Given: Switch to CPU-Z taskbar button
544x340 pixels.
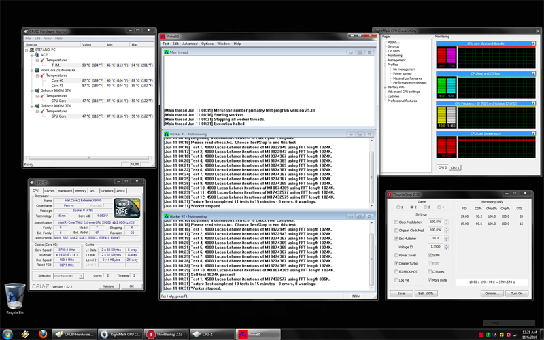Looking at the screenshot, I should tap(212, 335).
